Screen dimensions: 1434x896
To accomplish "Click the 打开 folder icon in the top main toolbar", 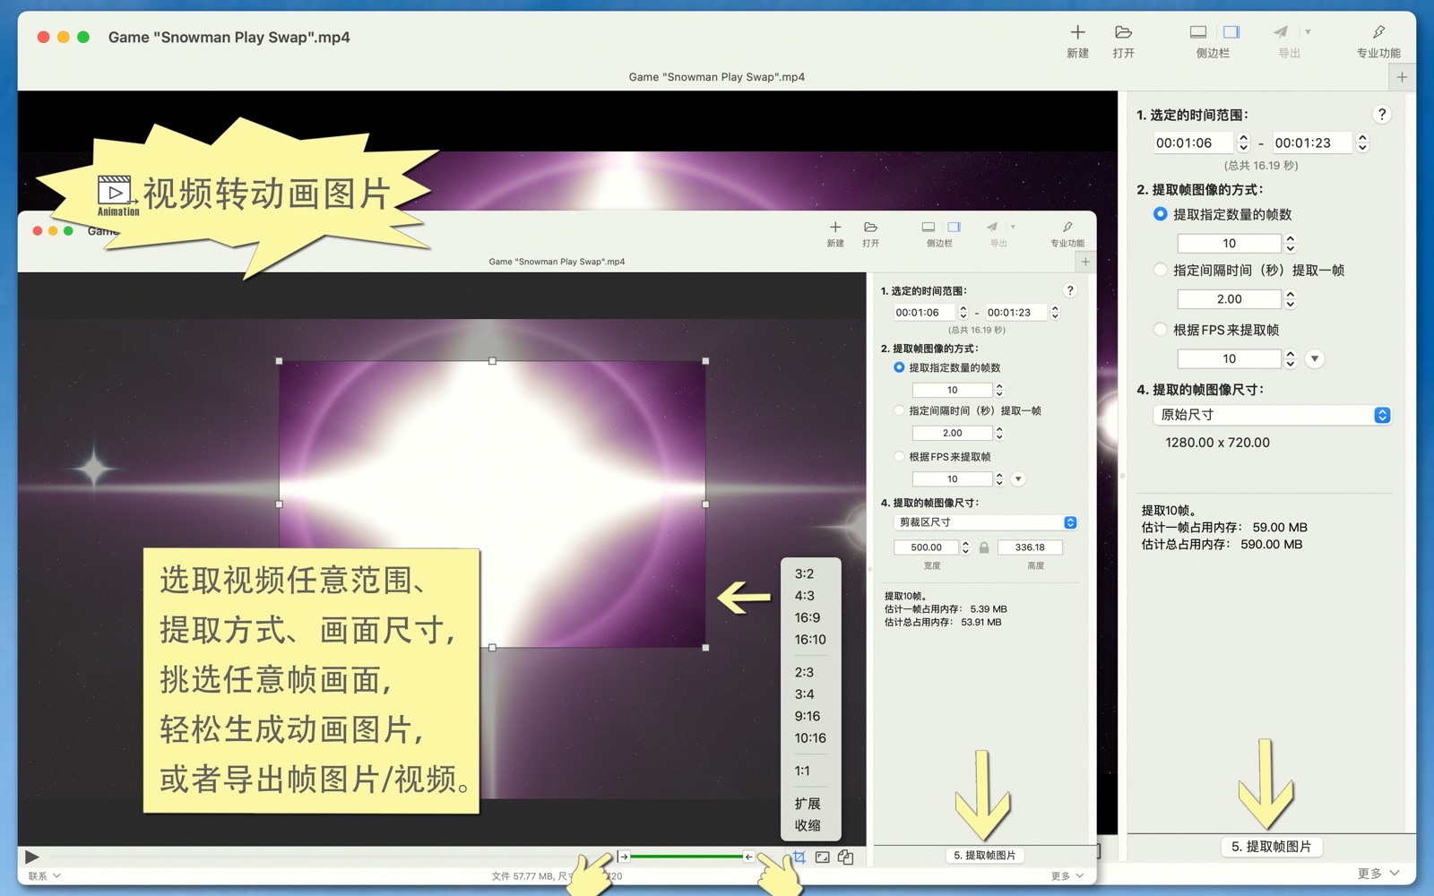I will pos(1123,33).
